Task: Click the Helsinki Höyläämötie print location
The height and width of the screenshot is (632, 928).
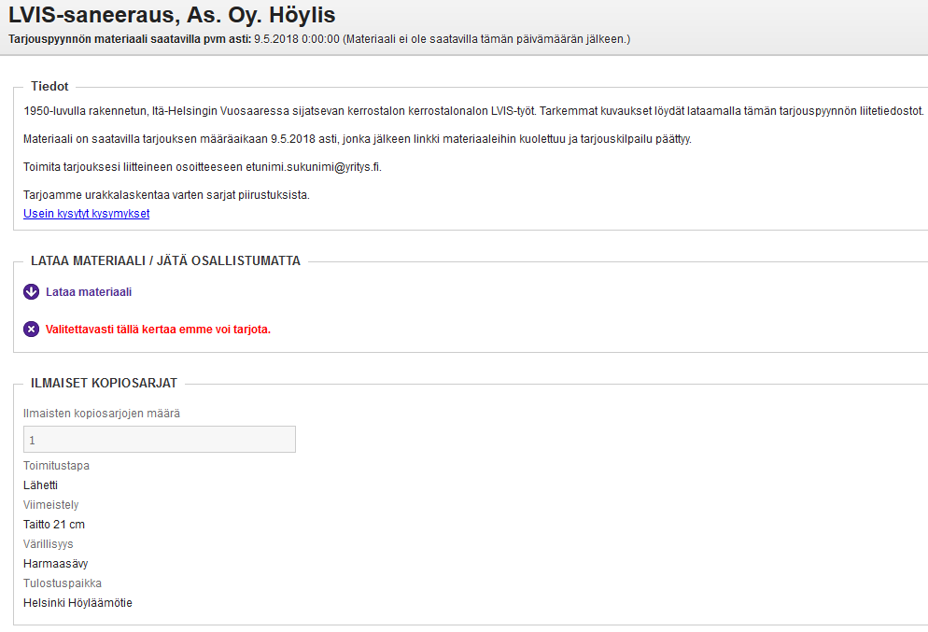Action: [77, 603]
